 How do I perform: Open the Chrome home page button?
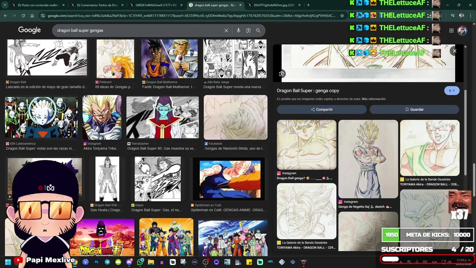[x=32, y=16]
